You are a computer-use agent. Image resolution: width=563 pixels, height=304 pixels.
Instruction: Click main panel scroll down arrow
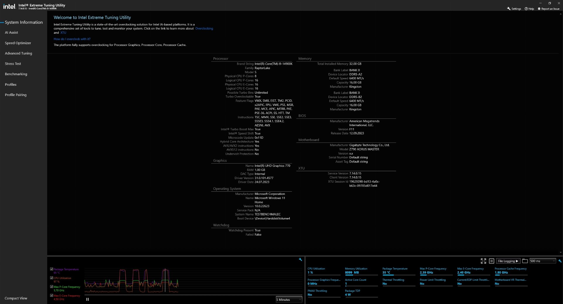pyautogui.click(x=561, y=253)
